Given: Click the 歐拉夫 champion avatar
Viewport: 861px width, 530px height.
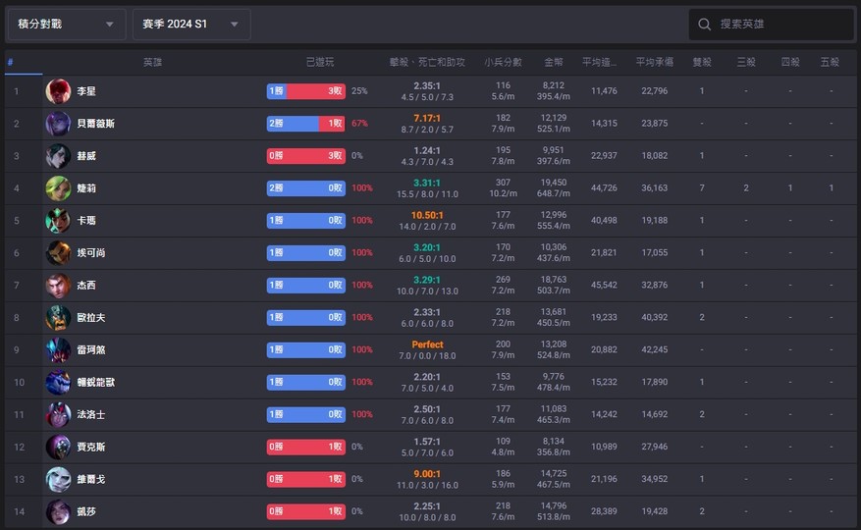Looking at the screenshot, I should click(58, 318).
